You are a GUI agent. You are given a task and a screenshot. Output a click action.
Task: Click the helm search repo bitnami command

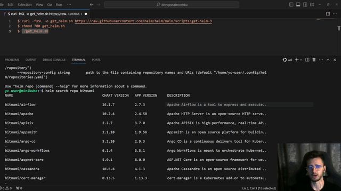point(70,91)
